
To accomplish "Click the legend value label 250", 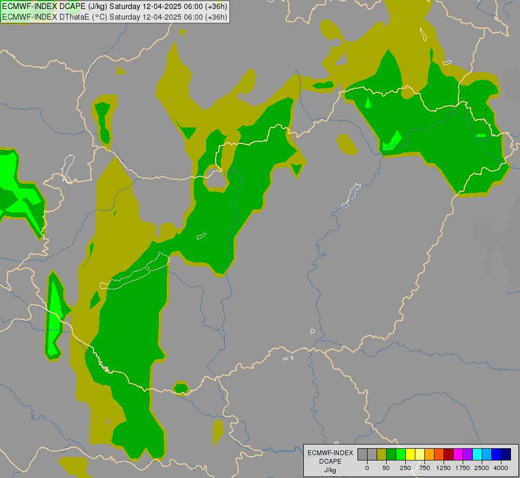I will click(x=405, y=468).
